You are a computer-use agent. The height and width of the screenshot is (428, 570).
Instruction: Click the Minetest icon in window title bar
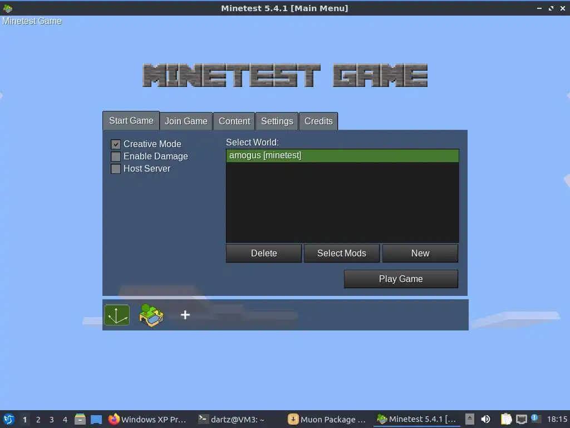click(8, 8)
